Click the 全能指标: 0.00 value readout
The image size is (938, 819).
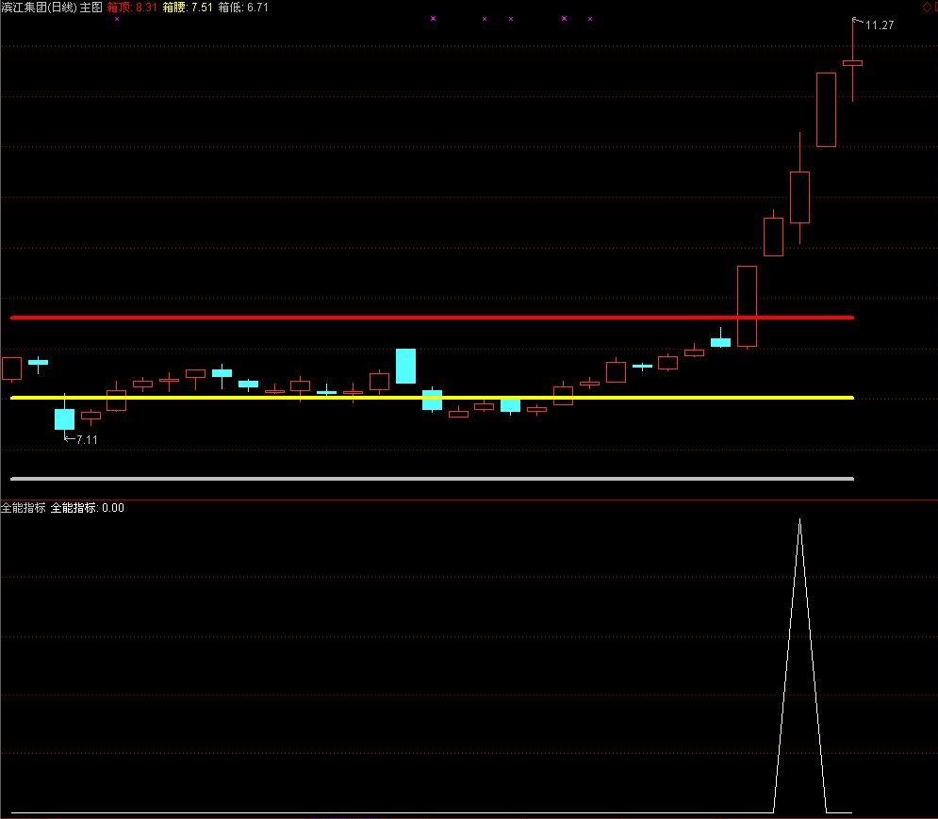coord(88,508)
